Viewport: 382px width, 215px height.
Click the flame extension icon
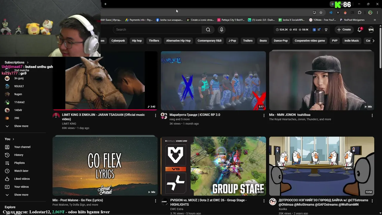[x=345, y=13]
